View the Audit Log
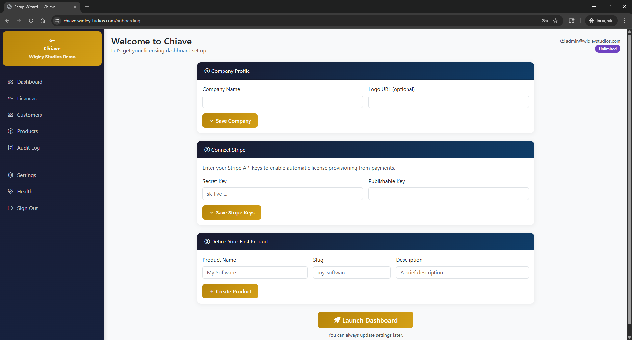The height and width of the screenshot is (340, 632). [x=28, y=148]
